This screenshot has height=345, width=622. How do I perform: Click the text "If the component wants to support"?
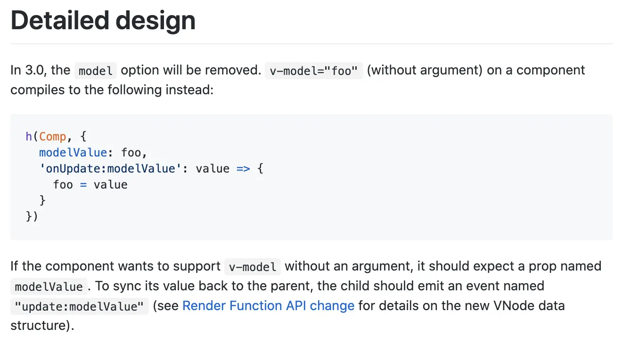[115, 266]
